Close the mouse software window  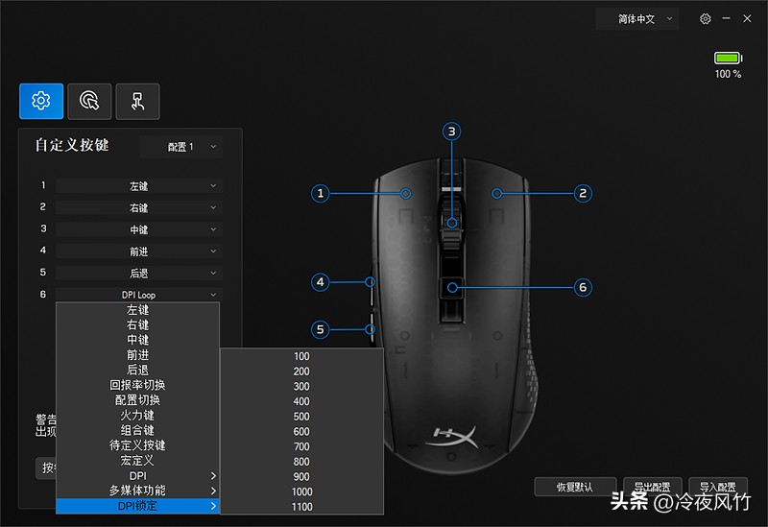(747, 18)
